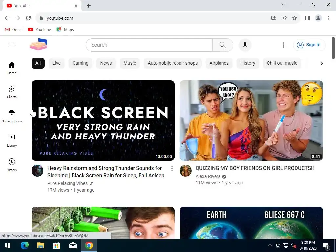Open Microsoft Edge from taskbar
336x252 pixels.
[24, 245]
